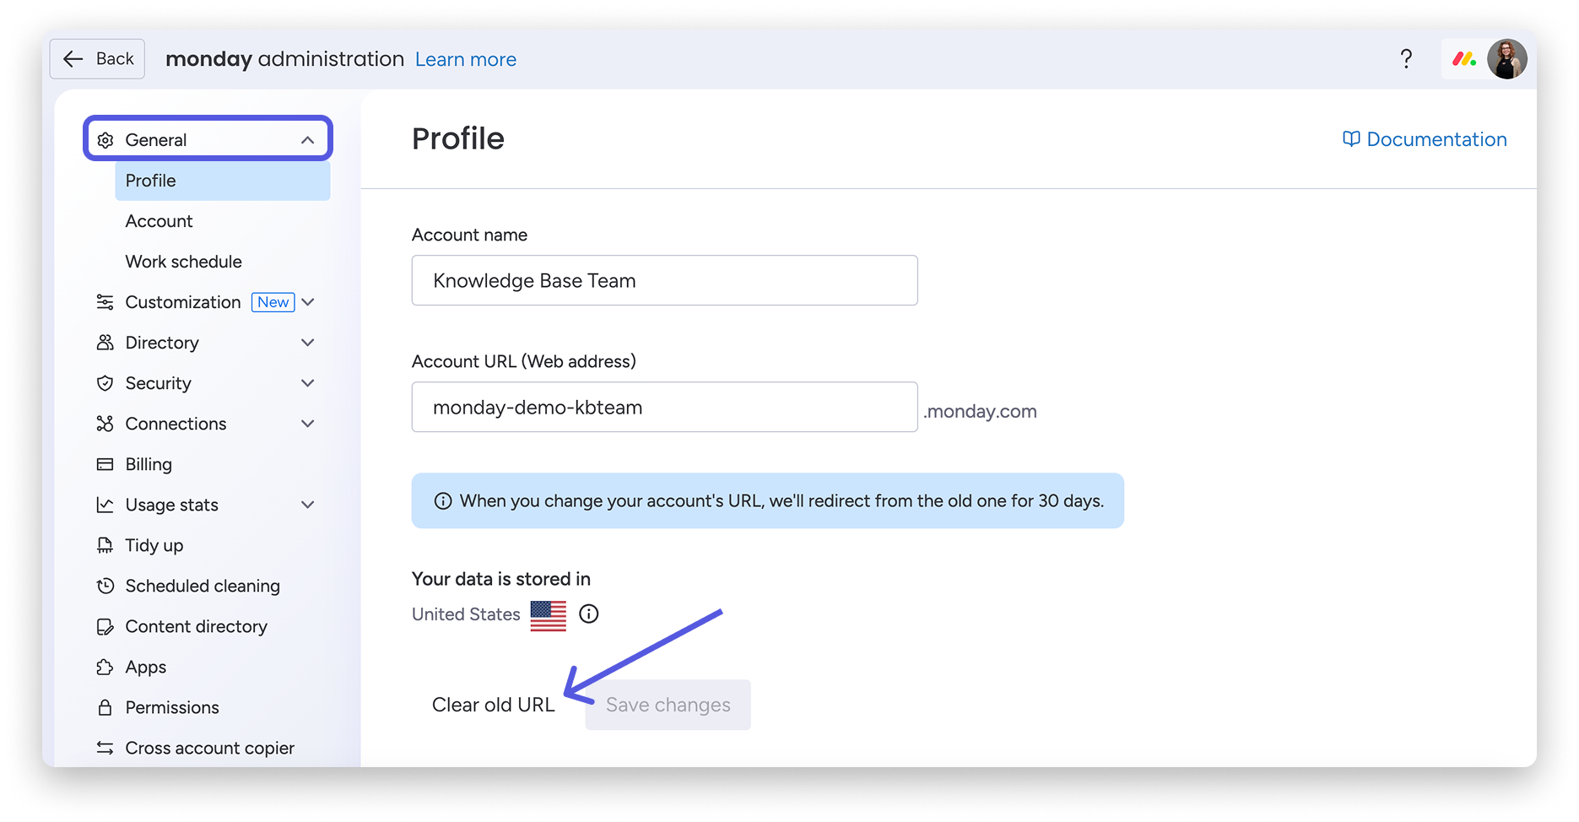Click the Account name input field

tap(665, 280)
